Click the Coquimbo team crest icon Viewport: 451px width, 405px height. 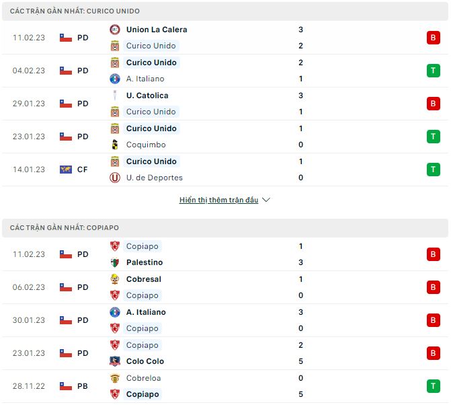pos(115,145)
